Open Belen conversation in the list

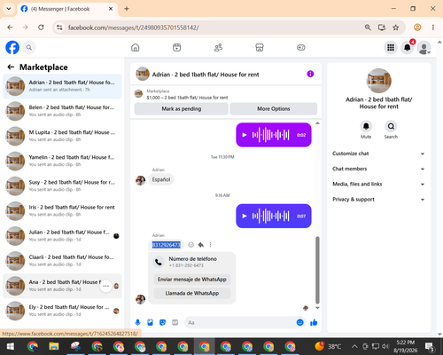click(x=62, y=111)
